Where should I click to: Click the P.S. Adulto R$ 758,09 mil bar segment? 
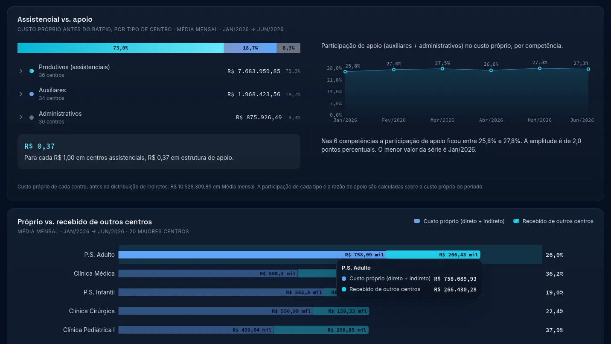point(252,255)
